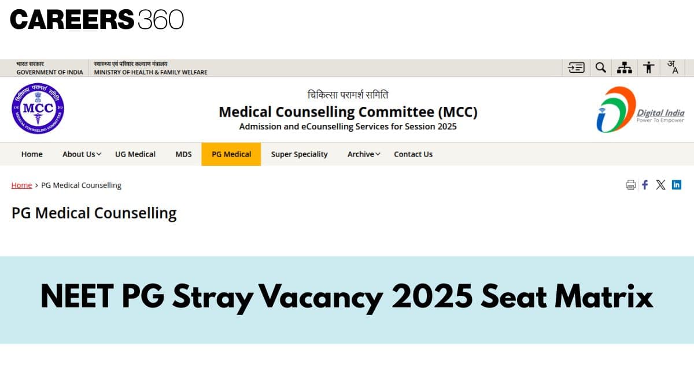Share the page on Facebook
Screen dimensions: 694x390
645,185
